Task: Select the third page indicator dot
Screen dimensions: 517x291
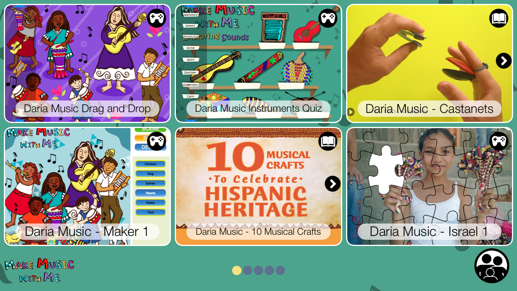Action: click(x=258, y=270)
